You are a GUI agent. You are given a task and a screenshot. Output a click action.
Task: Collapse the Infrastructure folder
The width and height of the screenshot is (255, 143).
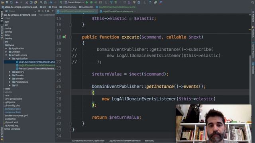[6, 55]
